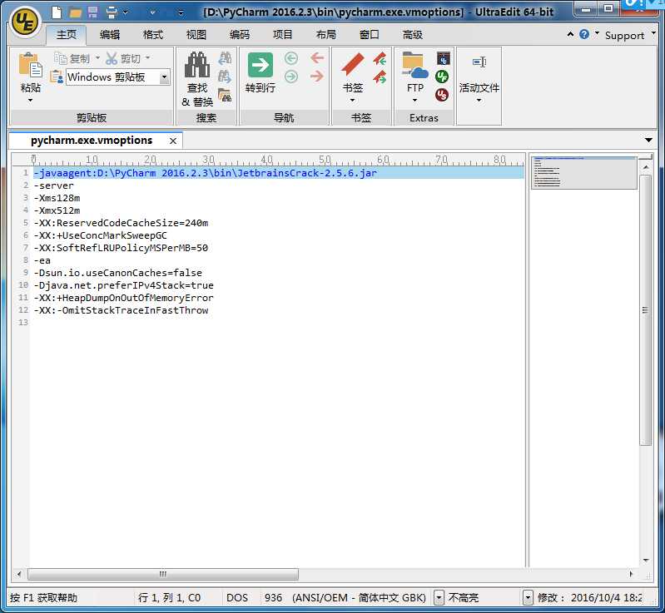Click the Find Next binoculars icon

click(225, 77)
